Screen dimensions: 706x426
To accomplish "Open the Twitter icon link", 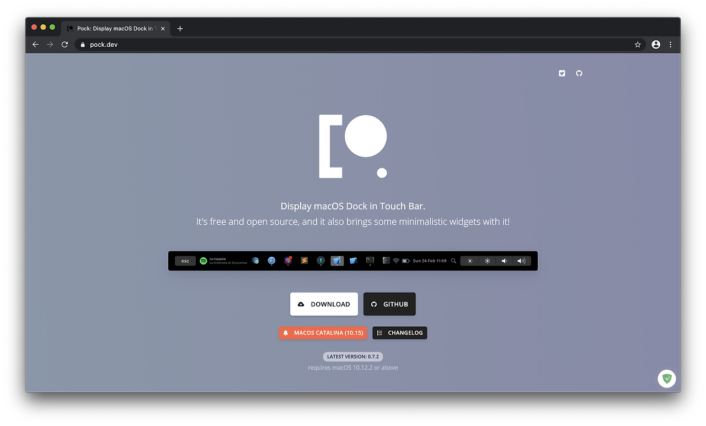I will [562, 73].
